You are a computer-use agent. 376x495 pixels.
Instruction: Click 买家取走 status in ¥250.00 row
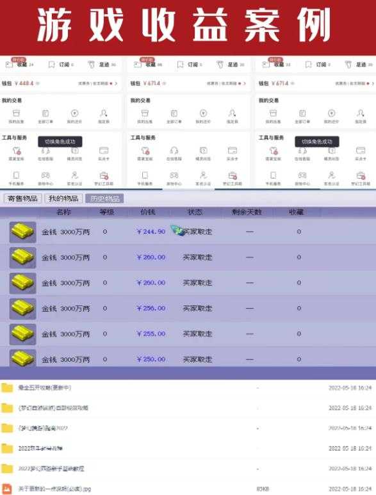point(198,359)
